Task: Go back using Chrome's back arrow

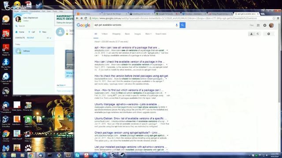Action: (x=77, y=18)
